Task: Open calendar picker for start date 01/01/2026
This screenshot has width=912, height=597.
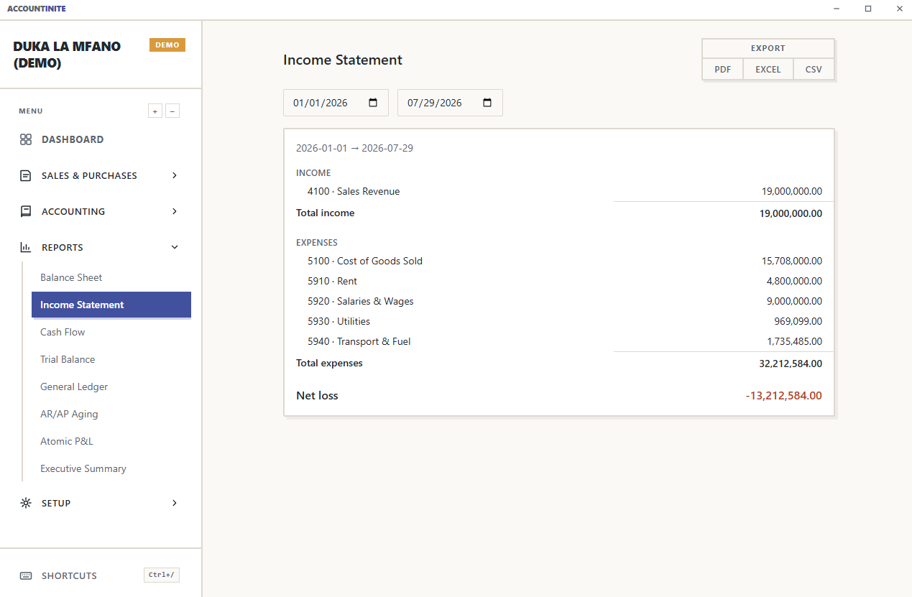Action: coord(373,103)
